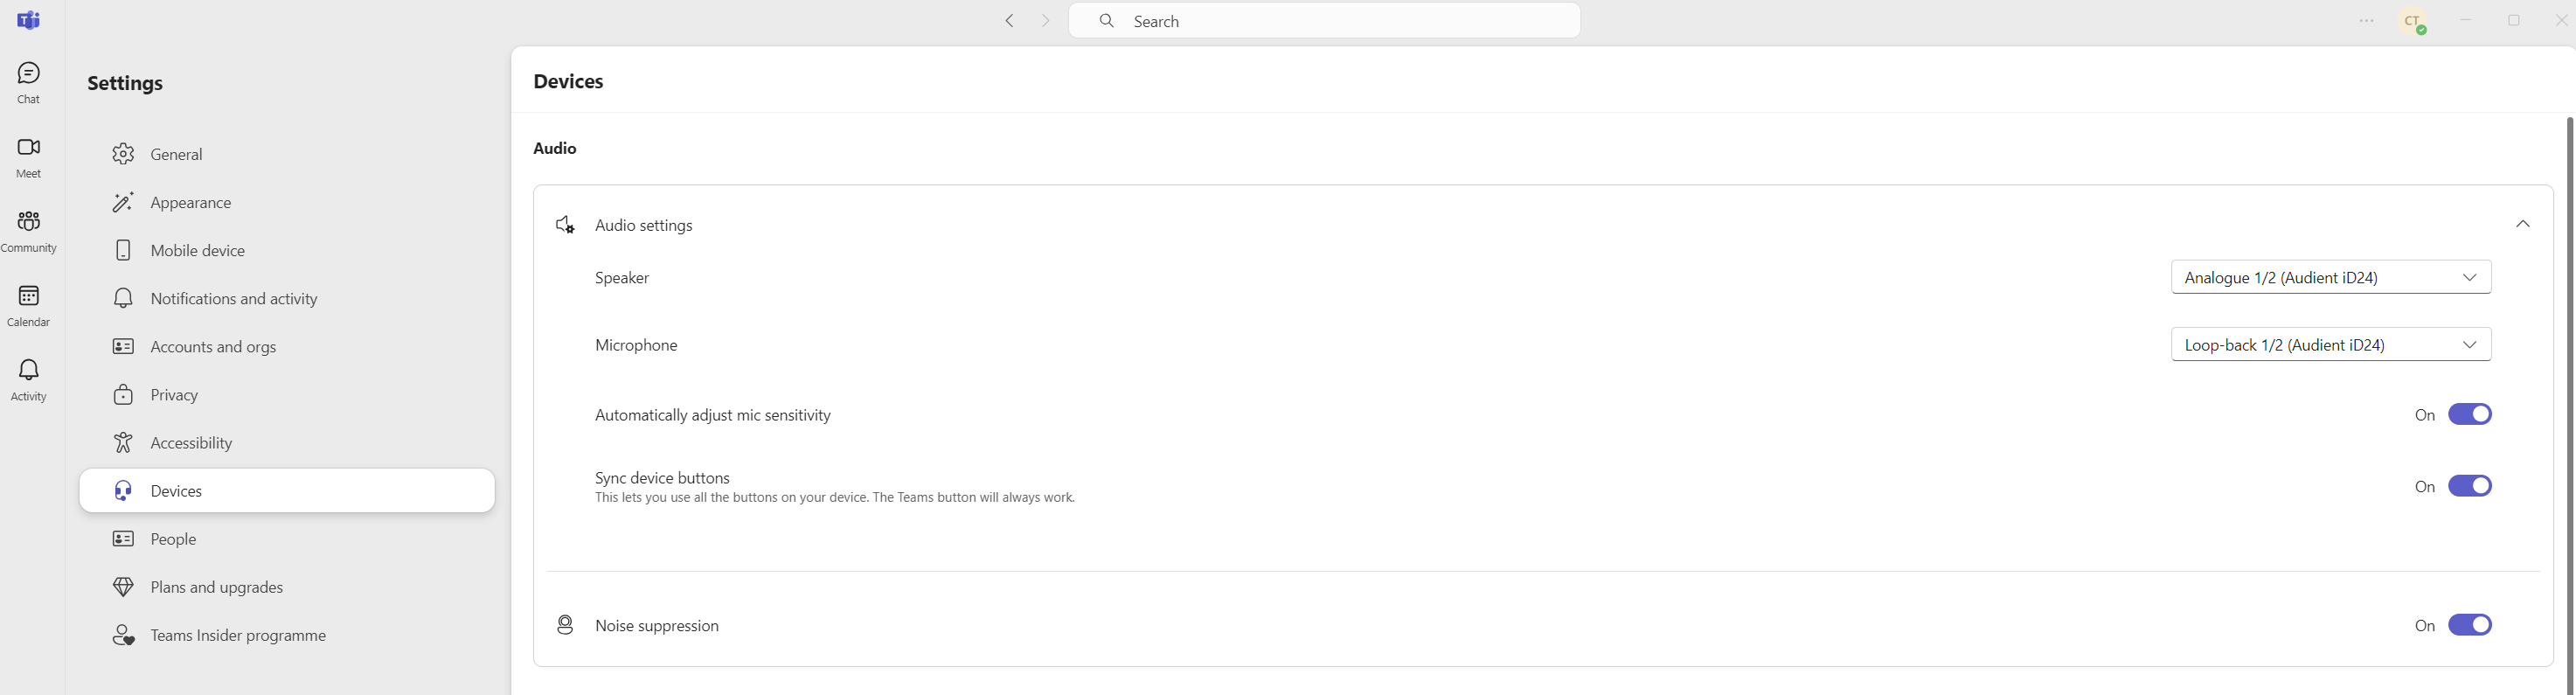Click the Mobile device phone icon

coord(123,250)
